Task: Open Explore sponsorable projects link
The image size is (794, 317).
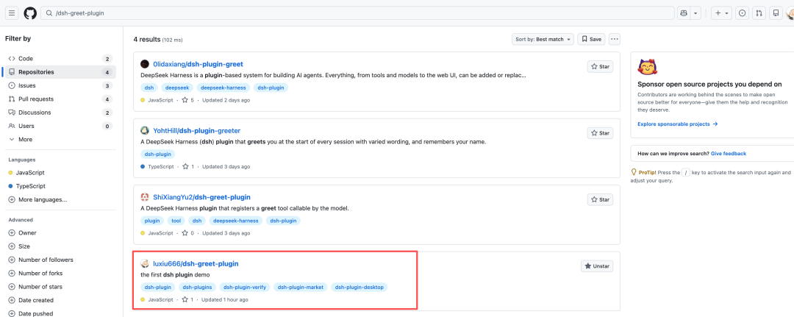Action: point(678,124)
